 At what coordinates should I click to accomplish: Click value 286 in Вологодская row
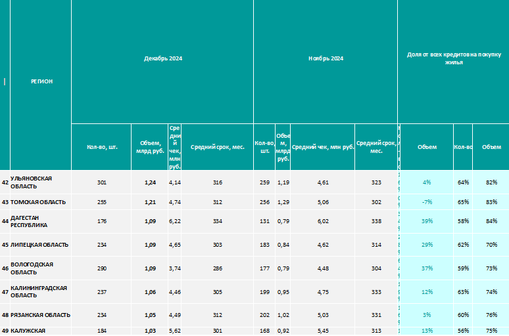click(218, 268)
